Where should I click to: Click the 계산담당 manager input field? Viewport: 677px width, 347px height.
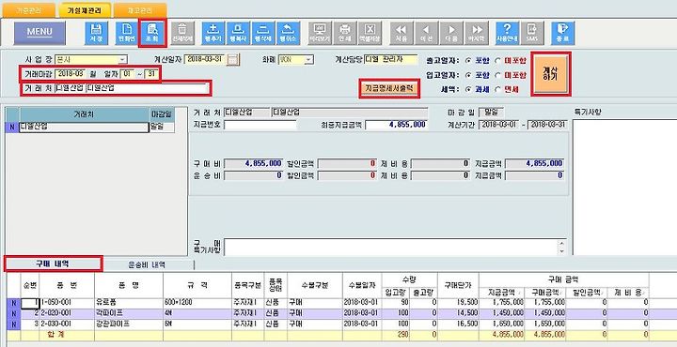click(391, 59)
